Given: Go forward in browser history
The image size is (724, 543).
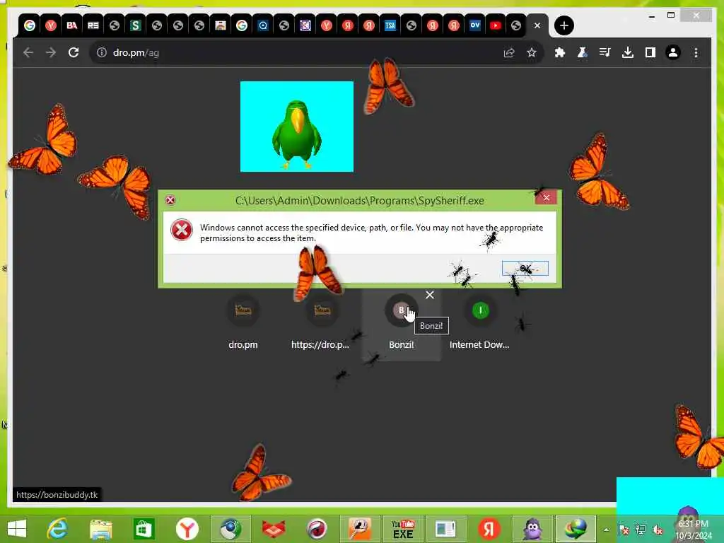Looking at the screenshot, I should (51, 52).
